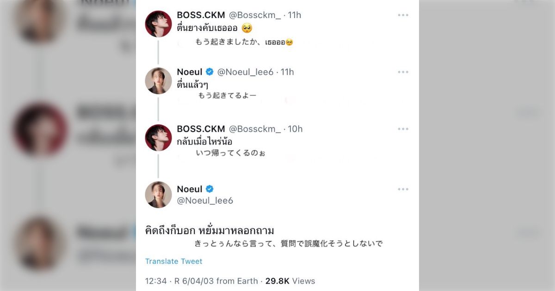Open the @Noeul_lee6 handle under the main tweet name

pos(205,200)
